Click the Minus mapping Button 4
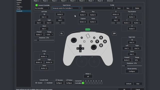This screenshot has width=160, height=90. pyautogui.click(x=83, y=15)
